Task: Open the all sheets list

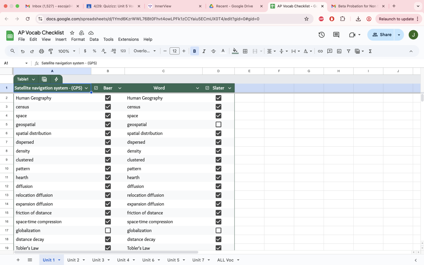Action: tap(30, 260)
